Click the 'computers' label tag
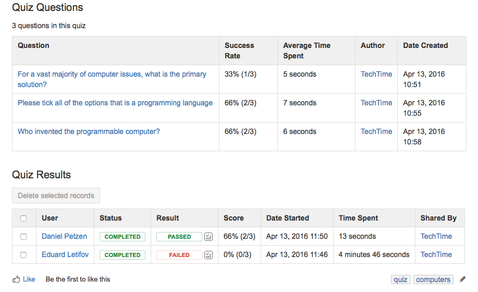Screen dimensions: 478x292 (433, 279)
